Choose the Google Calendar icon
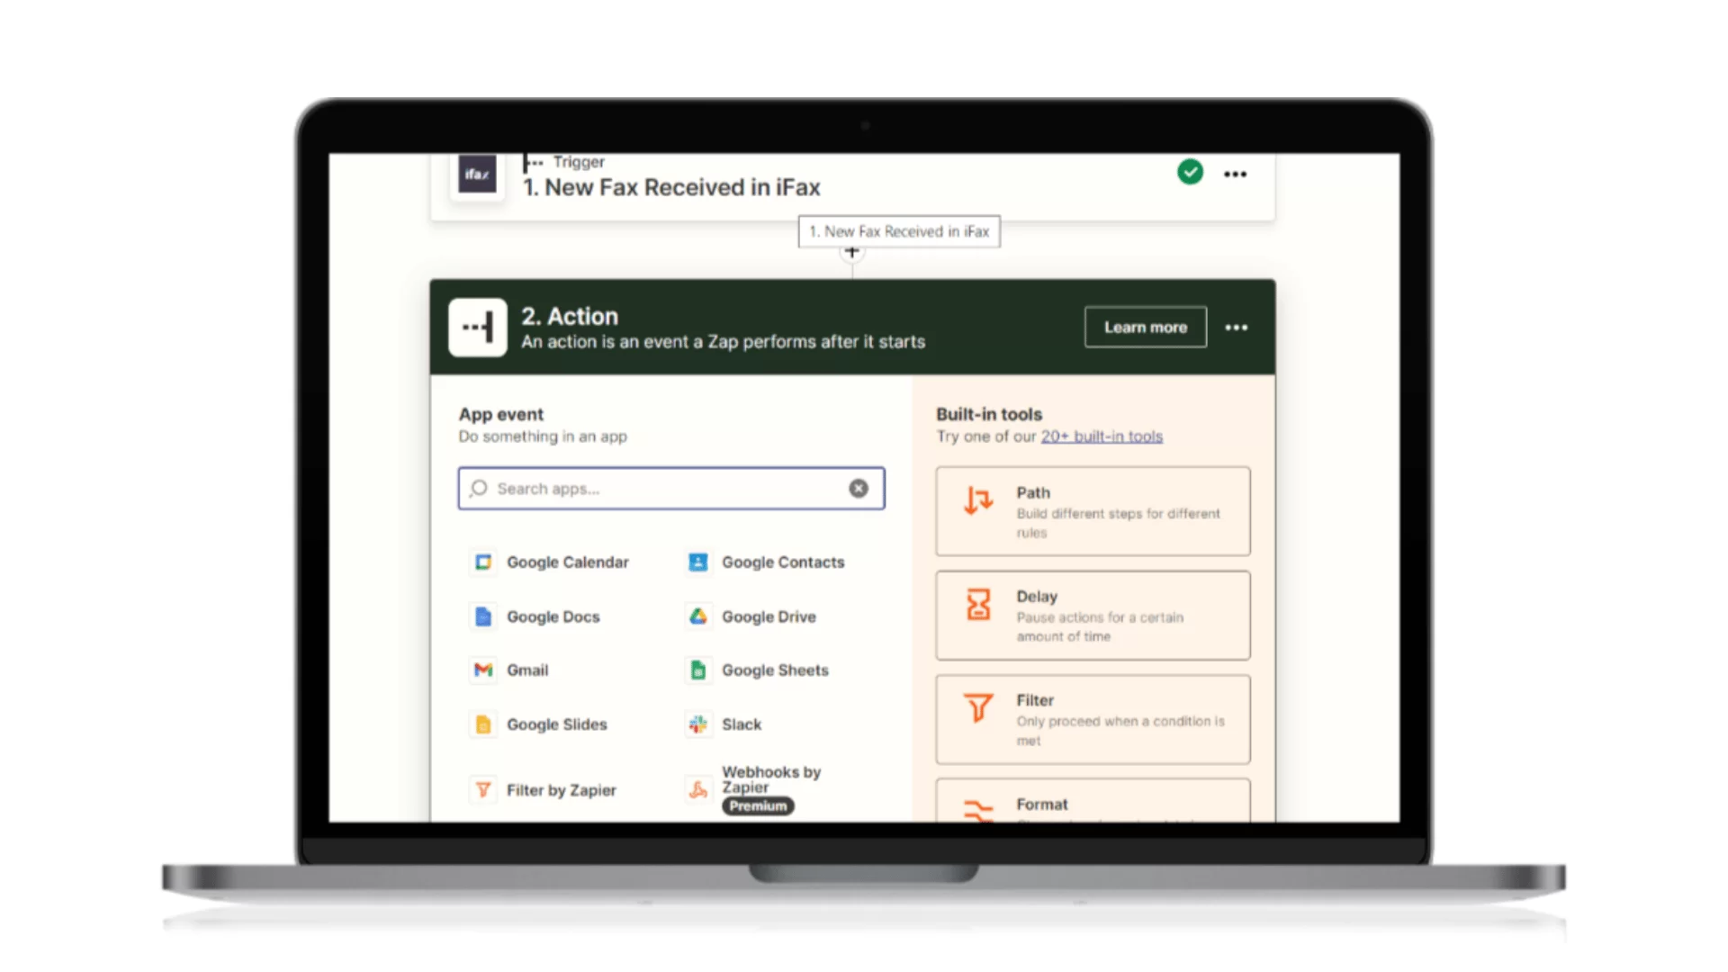The height and width of the screenshot is (972, 1728). pyautogui.click(x=483, y=562)
